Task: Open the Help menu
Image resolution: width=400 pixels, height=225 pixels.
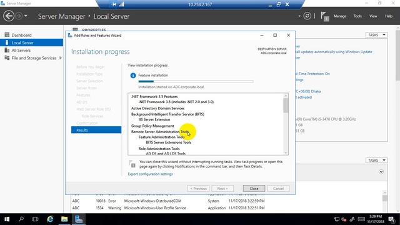Action: (x=389, y=16)
